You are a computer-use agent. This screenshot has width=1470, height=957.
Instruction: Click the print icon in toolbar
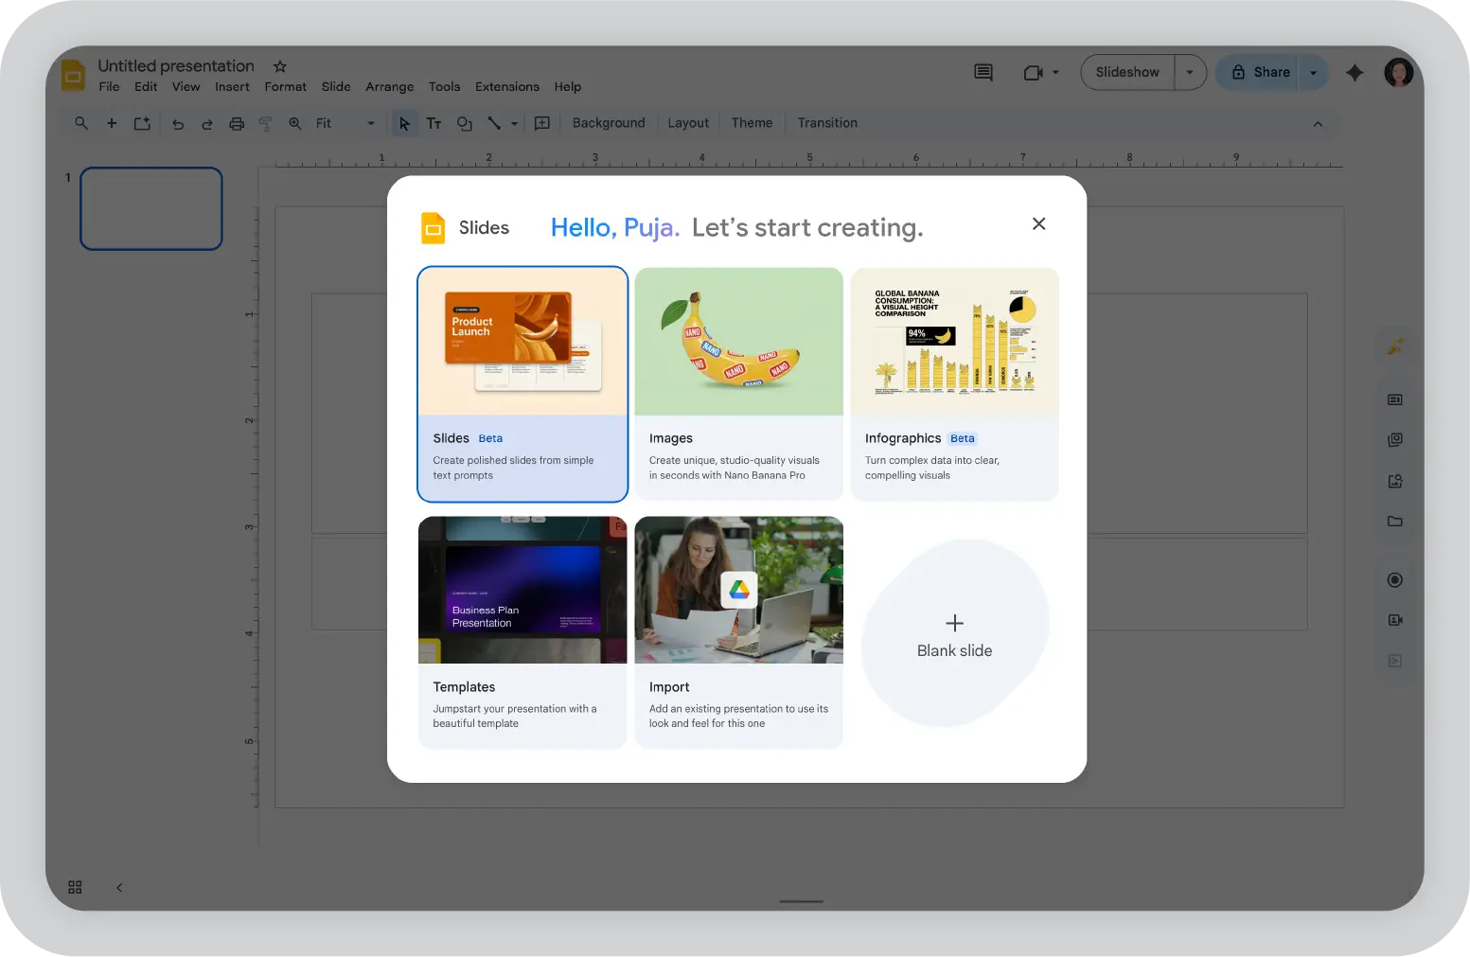tap(237, 123)
